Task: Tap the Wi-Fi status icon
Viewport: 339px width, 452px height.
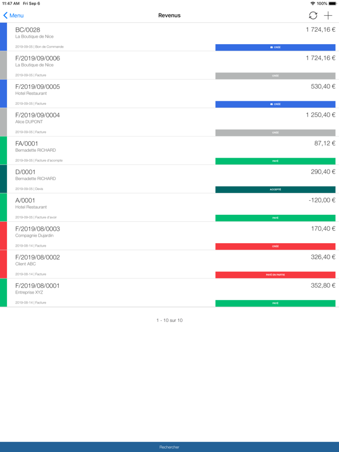Action: pos(313,4)
